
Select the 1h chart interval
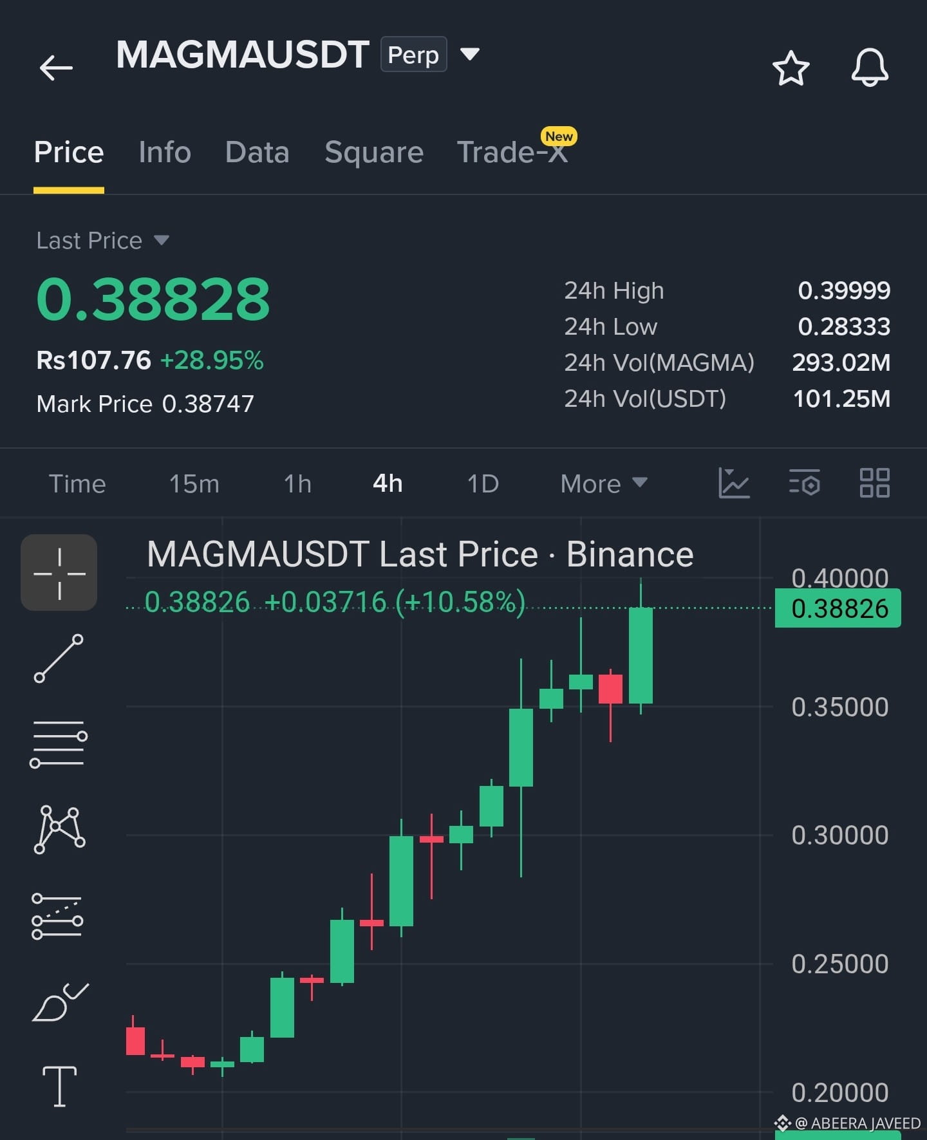coord(297,483)
